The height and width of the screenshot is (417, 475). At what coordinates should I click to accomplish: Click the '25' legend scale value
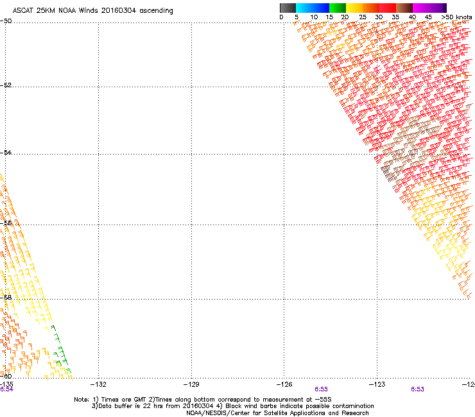(x=363, y=17)
